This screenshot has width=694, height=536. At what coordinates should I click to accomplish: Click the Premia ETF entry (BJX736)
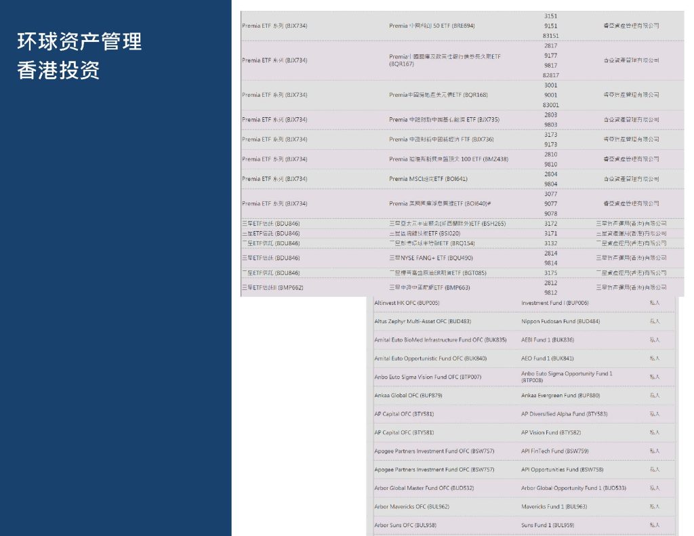pyautogui.click(x=441, y=139)
